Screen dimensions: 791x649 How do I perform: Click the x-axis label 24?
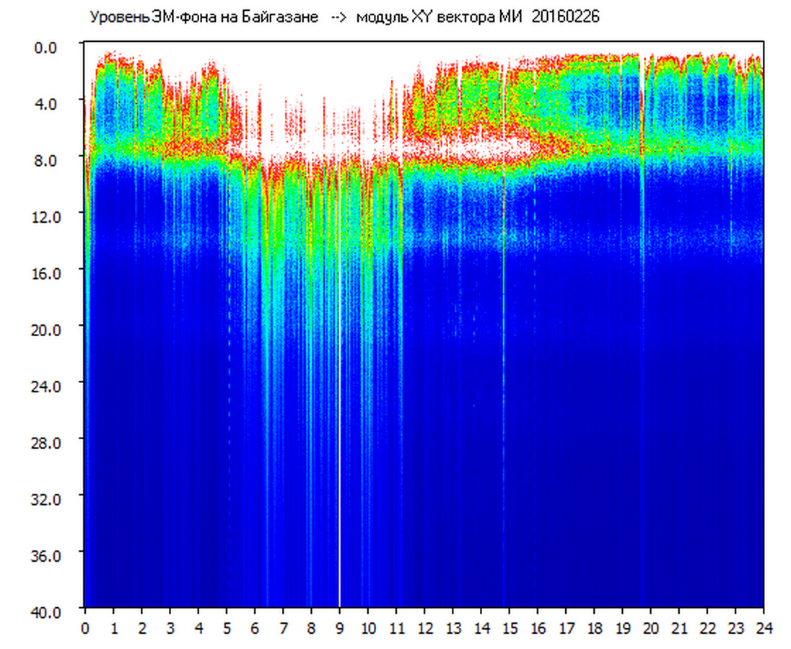pyautogui.click(x=764, y=628)
